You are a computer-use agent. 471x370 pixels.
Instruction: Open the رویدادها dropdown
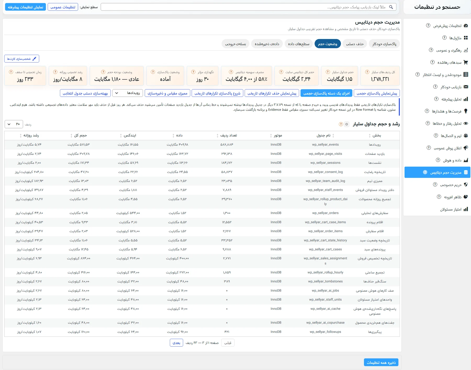tap(128, 93)
